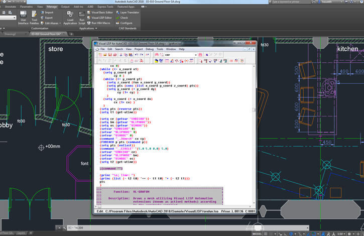
Task: Open the Search menu in Visual LISP
Action: pos(119,49)
